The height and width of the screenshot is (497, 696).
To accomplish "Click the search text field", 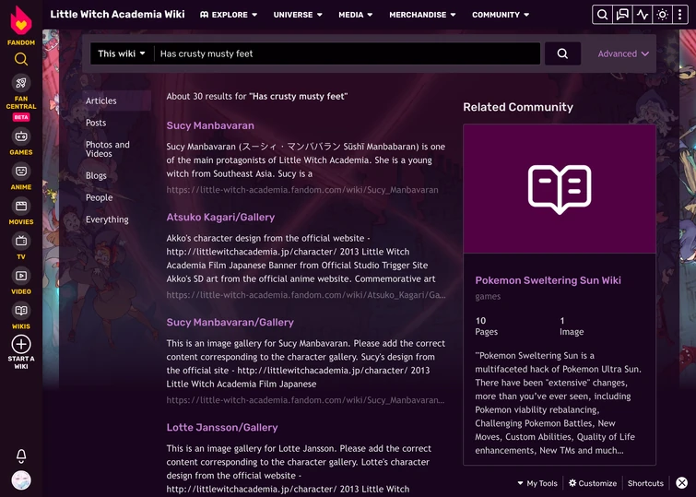I will tap(348, 53).
